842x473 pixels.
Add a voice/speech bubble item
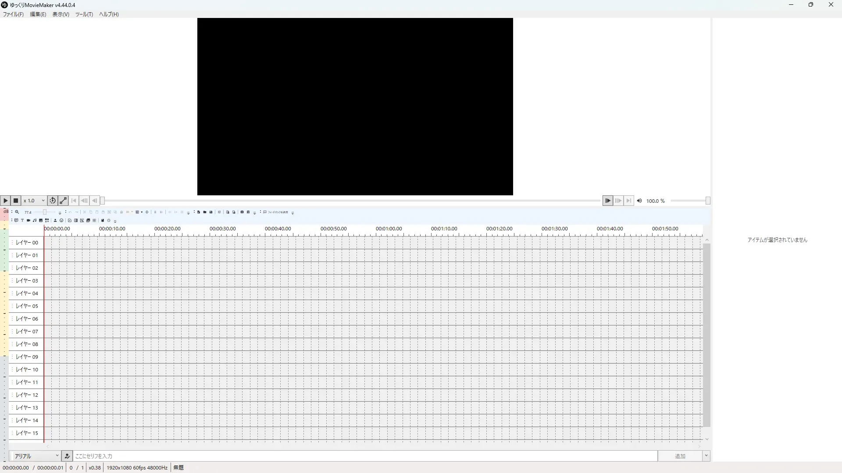click(x=16, y=220)
